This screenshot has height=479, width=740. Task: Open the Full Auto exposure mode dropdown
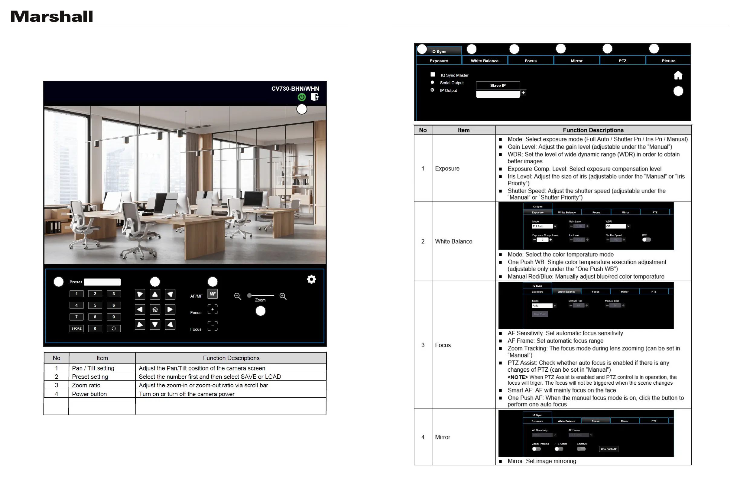tap(544, 226)
